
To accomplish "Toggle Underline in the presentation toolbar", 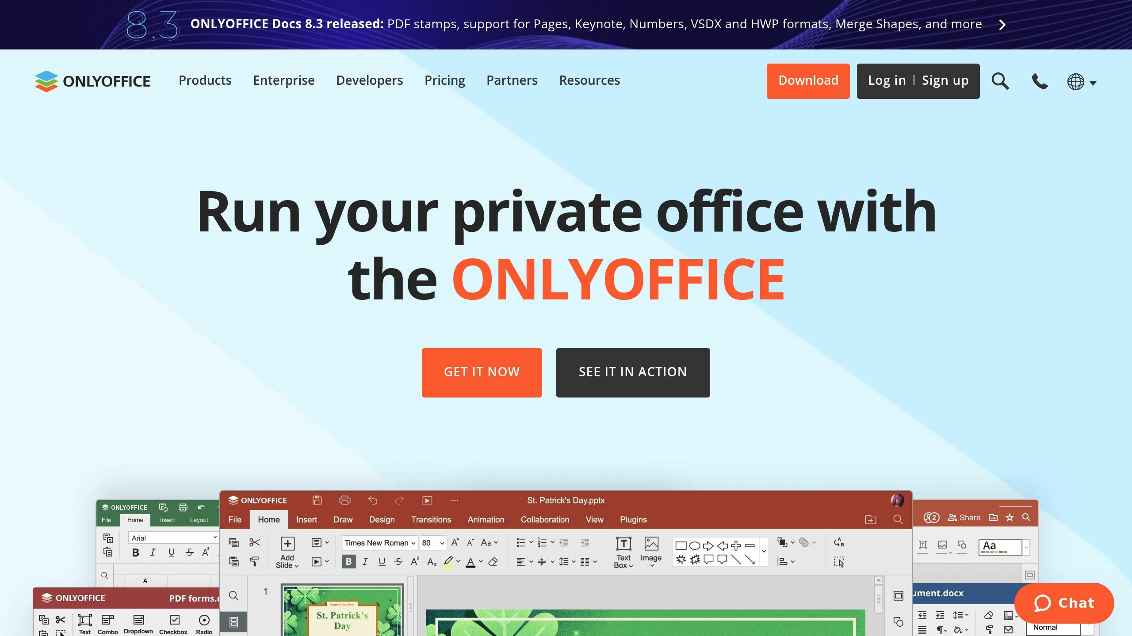I will click(x=382, y=562).
